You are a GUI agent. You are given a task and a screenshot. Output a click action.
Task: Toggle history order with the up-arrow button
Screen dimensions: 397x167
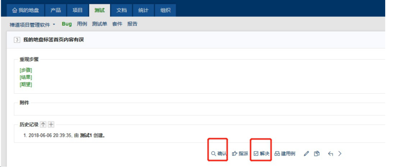tap(43, 125)
